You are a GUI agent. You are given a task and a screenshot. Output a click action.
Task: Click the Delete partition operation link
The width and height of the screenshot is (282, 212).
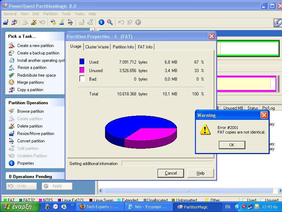pyautogui.click(x=30, y=126)
